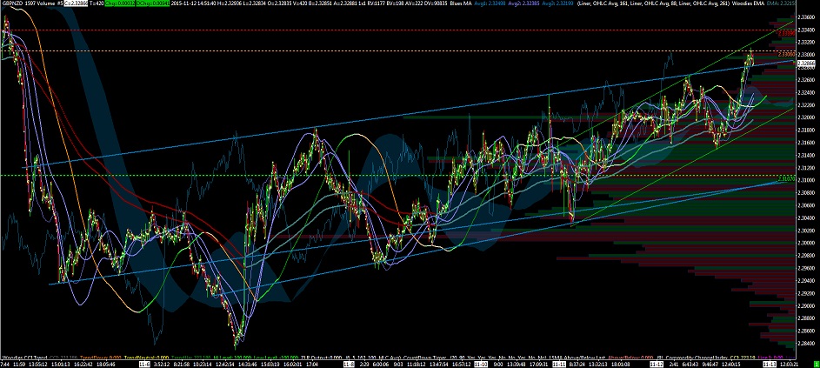This screenshot has width=820, height=368.
Task: Click the green DChg=0.00941 daily change field
Action: pos(153,3)
